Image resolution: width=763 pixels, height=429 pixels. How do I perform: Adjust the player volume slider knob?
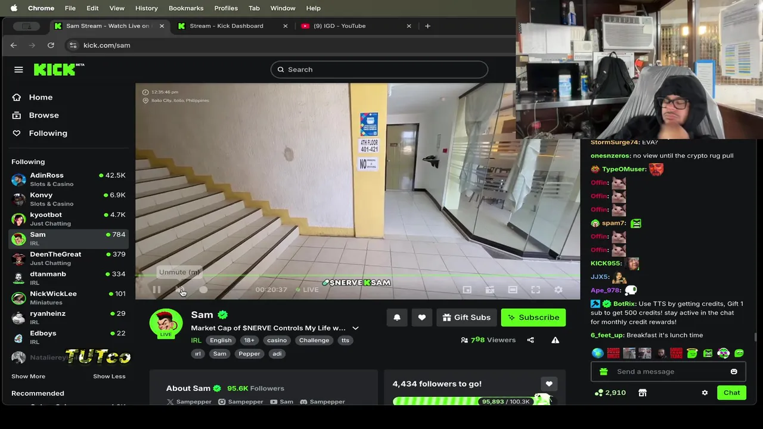click(x=203, y=290)
